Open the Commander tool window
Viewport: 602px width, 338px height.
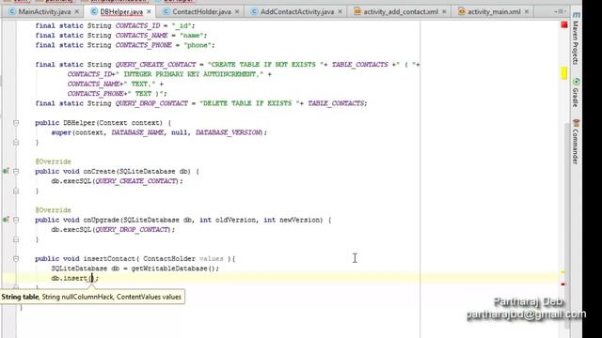576,142
